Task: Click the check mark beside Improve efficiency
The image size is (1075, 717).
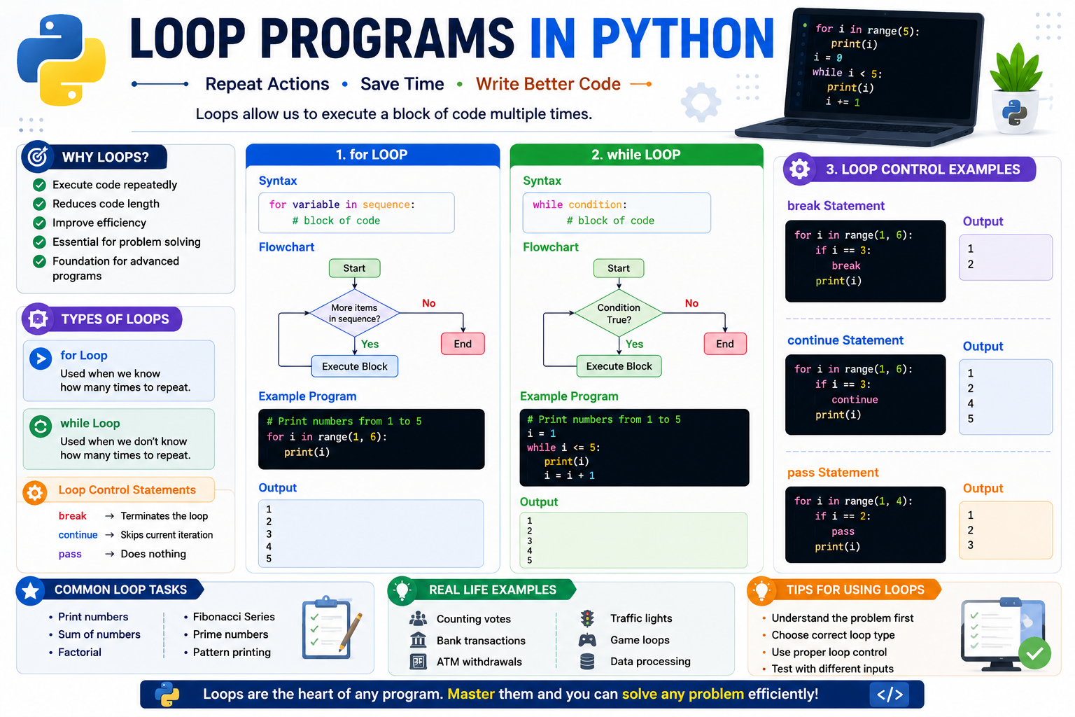Action: click(40, 223)
